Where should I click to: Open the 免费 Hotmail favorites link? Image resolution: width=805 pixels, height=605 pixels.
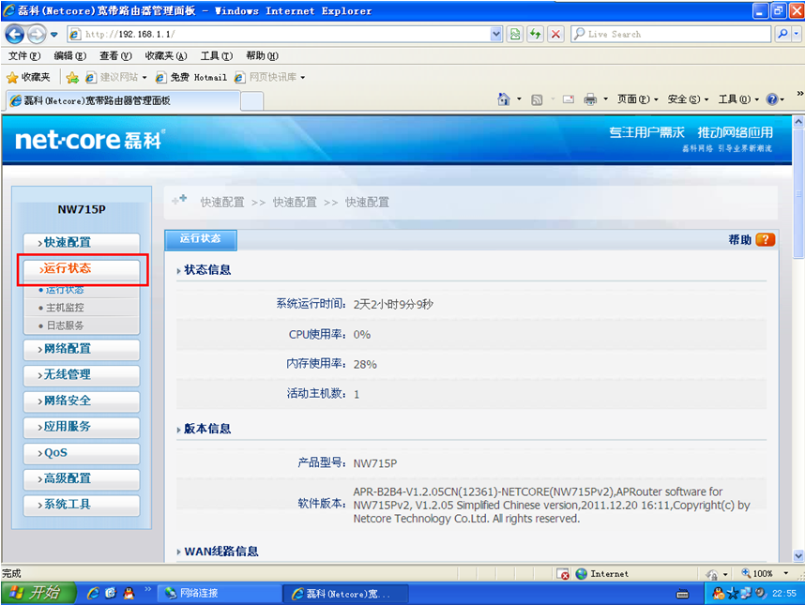[191, 78]
